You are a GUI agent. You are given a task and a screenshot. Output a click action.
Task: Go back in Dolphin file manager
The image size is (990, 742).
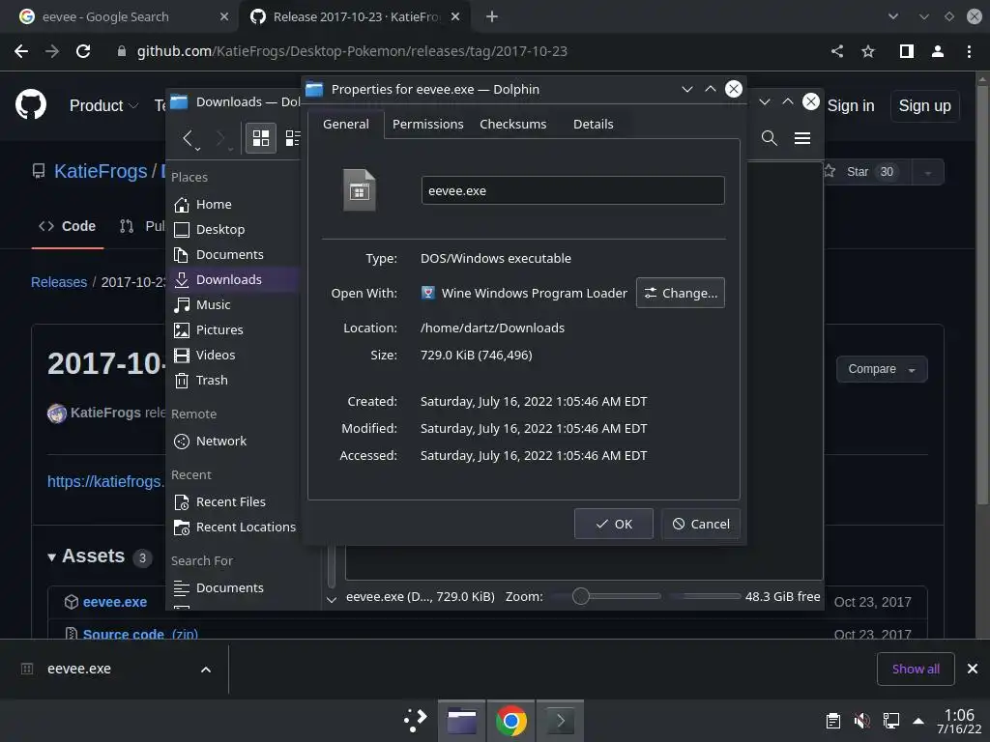188,138
